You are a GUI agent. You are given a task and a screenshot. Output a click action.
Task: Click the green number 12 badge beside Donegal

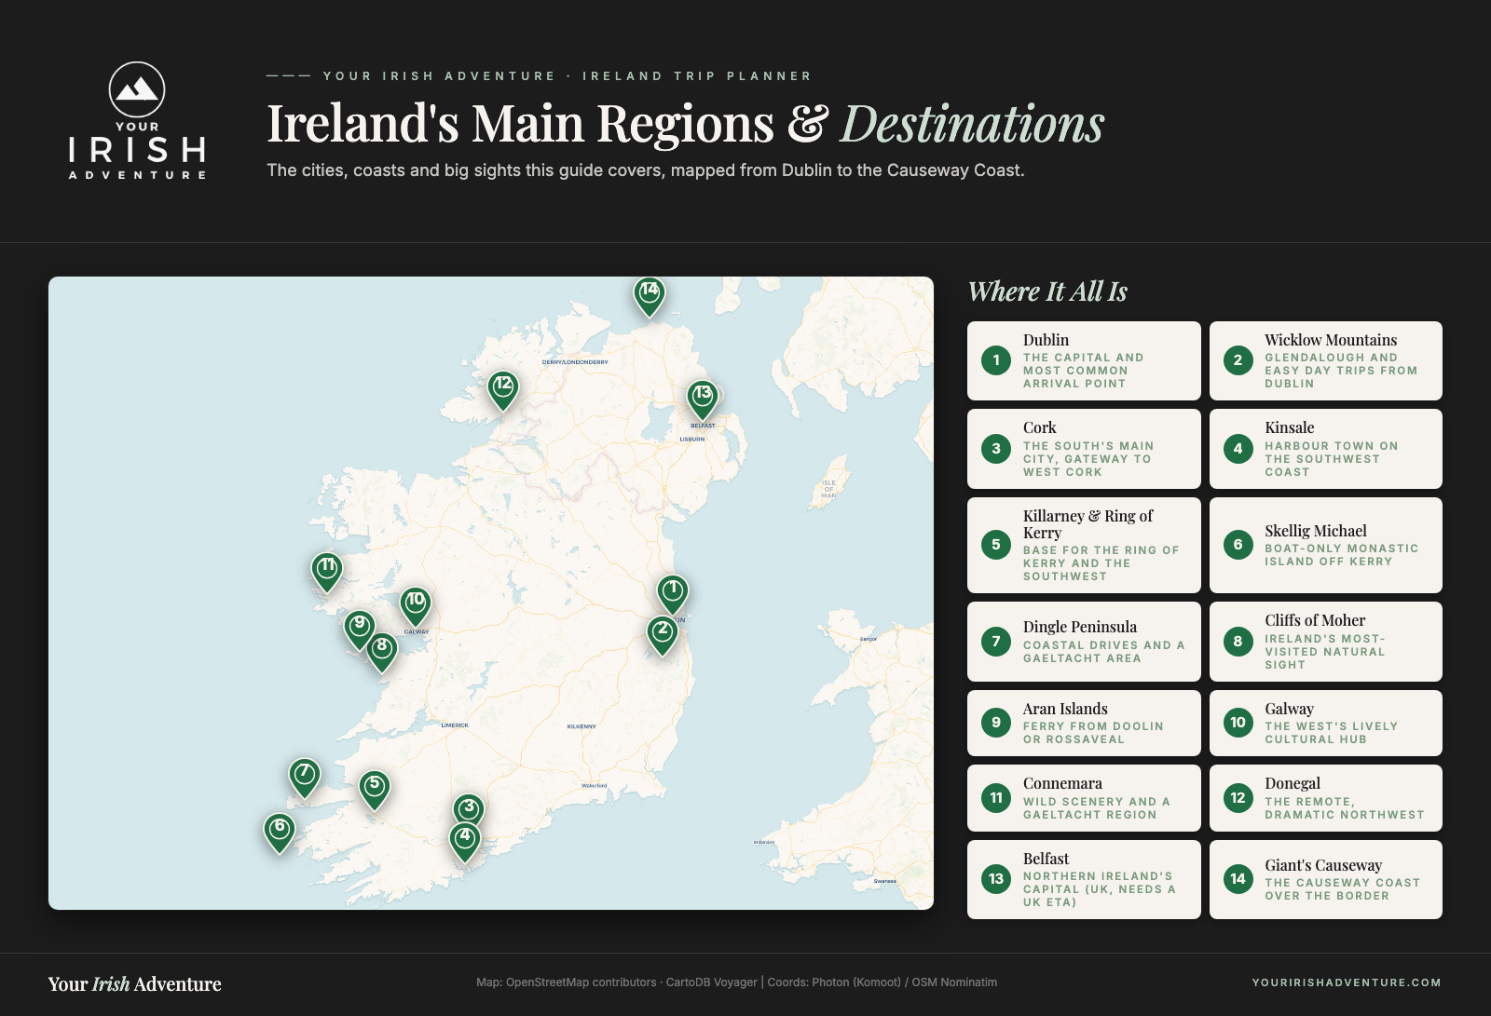coord(1238,798)
